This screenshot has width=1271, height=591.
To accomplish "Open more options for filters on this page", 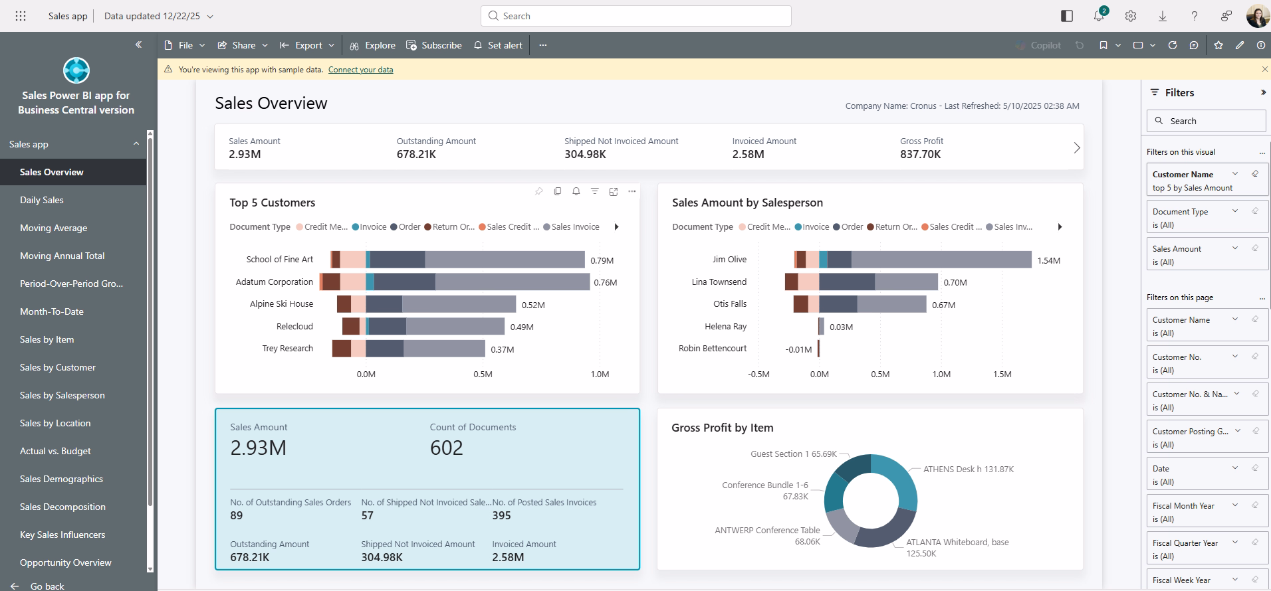I will click(1262, 297).
